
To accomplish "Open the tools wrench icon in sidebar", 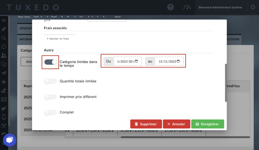I will tap(4, 126).
